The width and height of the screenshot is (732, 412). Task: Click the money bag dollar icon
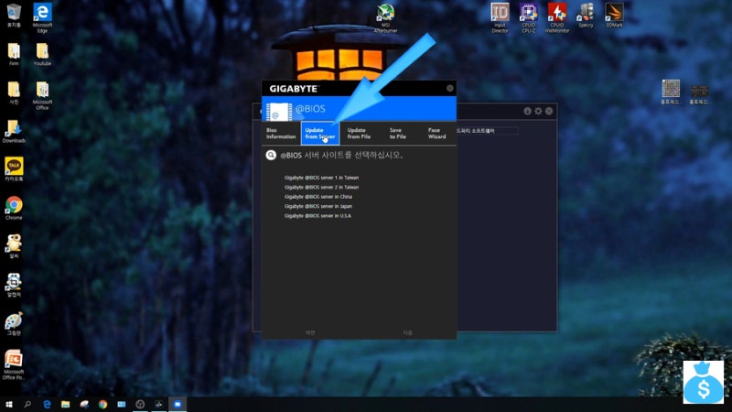point(704,382)
